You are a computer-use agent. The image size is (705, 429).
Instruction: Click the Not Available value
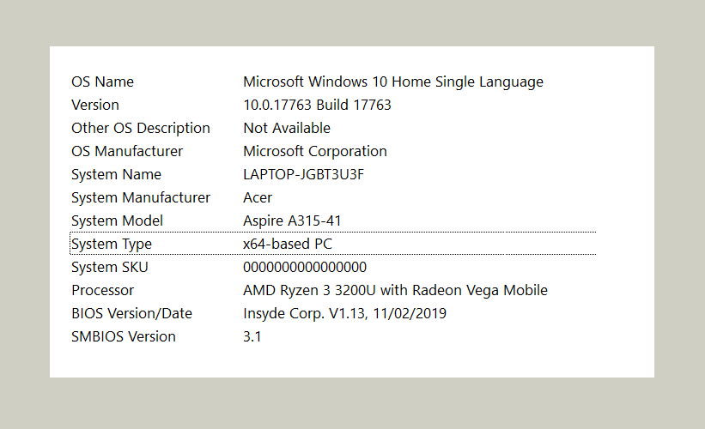[287, 128]
